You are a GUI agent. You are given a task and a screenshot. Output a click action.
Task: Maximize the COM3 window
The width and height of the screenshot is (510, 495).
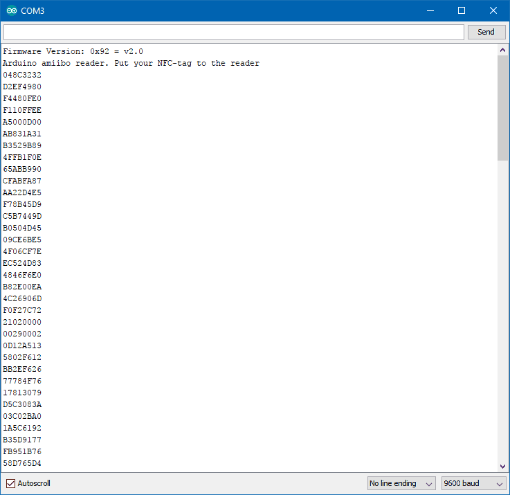tap(462, 11)
